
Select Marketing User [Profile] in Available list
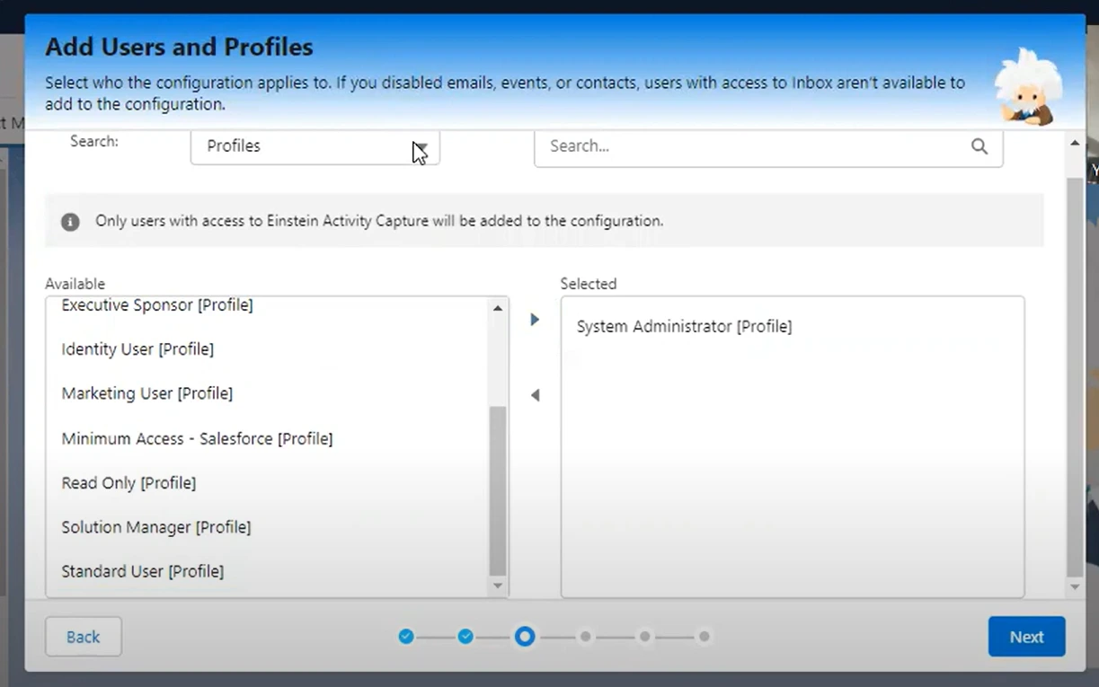click(146, 393)
